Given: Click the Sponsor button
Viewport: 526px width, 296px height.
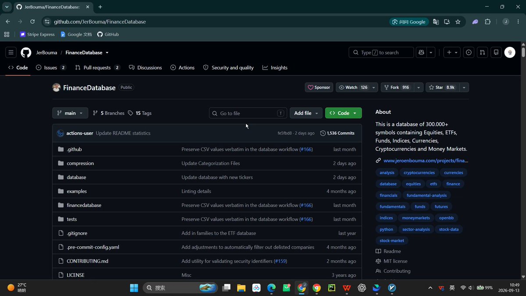Looking at the screenshot, I should tap(319, 88).
